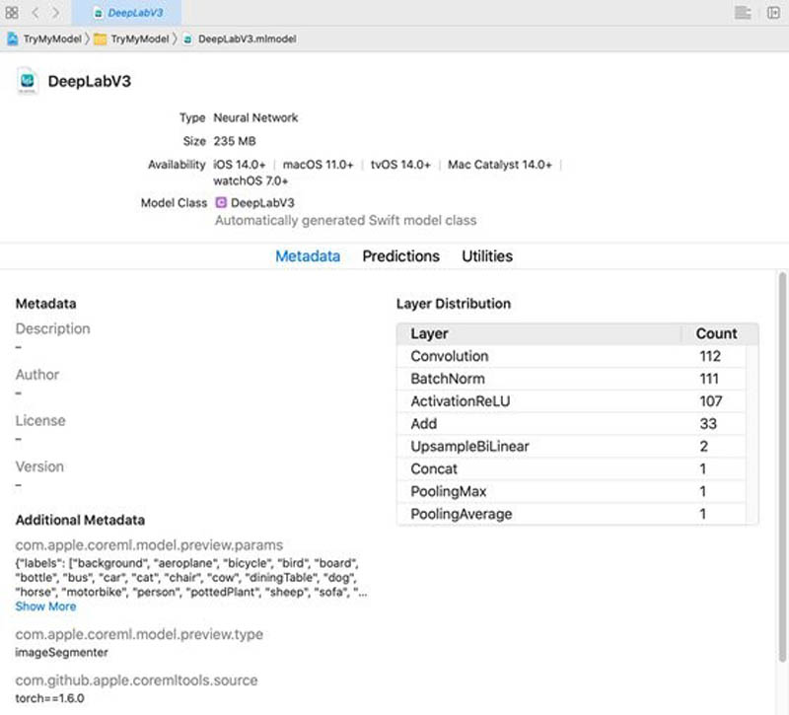This screenshot has height=715, width=789.
Task: Go forward with the right chevron
Action: [55, 13]
